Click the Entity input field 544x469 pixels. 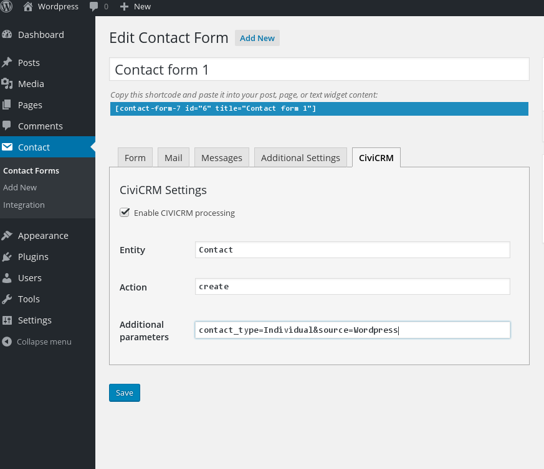[x=353, y=250]
